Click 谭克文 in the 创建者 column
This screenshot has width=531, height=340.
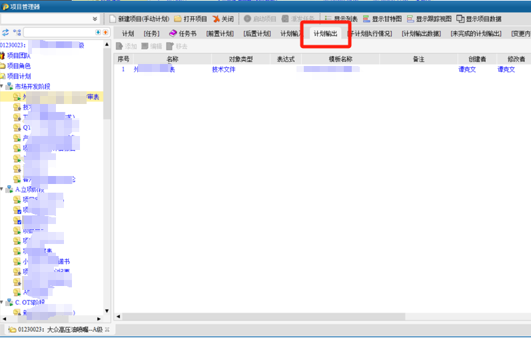467,69
